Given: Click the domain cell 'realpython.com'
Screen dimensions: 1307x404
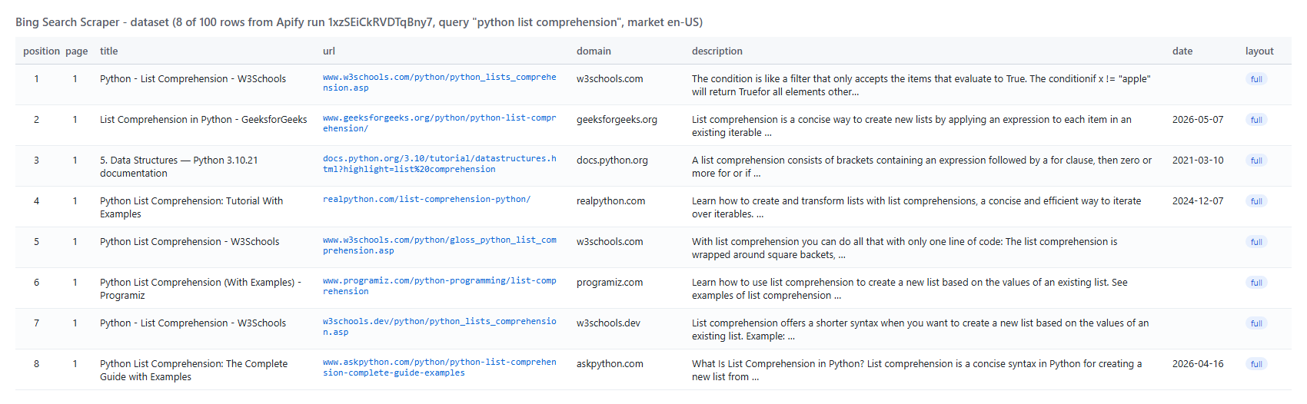Looking at the screenshot, I should click(x=611, y=201).
